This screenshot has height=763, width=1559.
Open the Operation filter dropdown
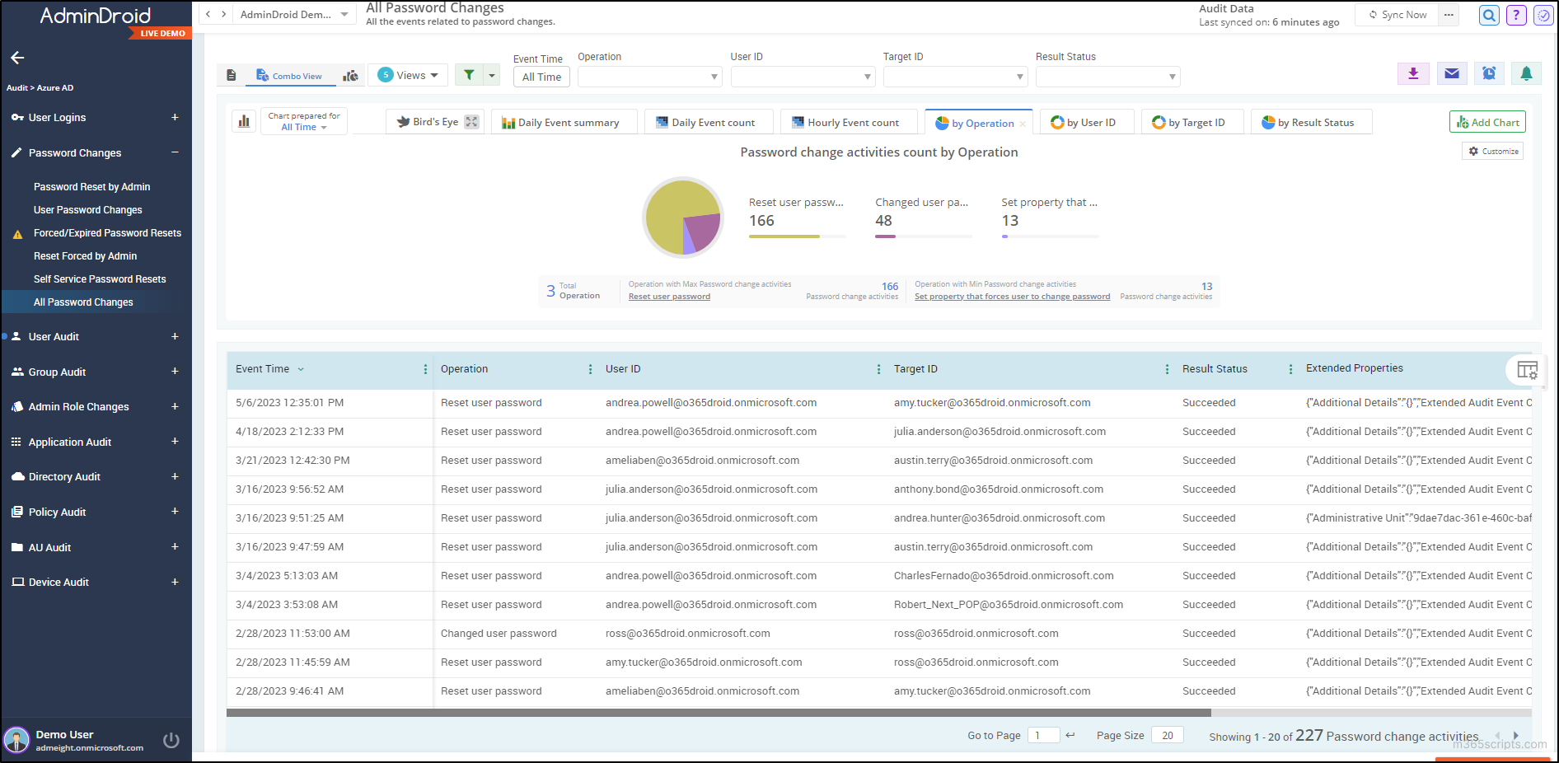pos(649,76)
